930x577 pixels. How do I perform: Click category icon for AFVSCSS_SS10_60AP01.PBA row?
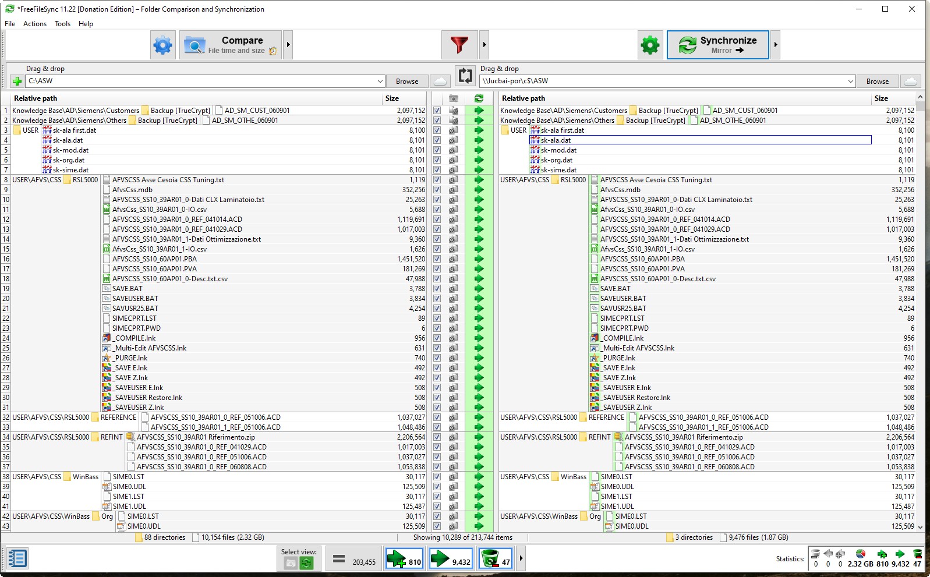click(454, 259)
